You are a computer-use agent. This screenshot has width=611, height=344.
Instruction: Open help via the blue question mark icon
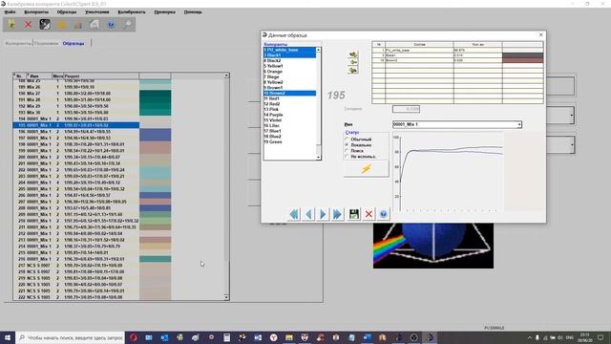coord(384,214)
